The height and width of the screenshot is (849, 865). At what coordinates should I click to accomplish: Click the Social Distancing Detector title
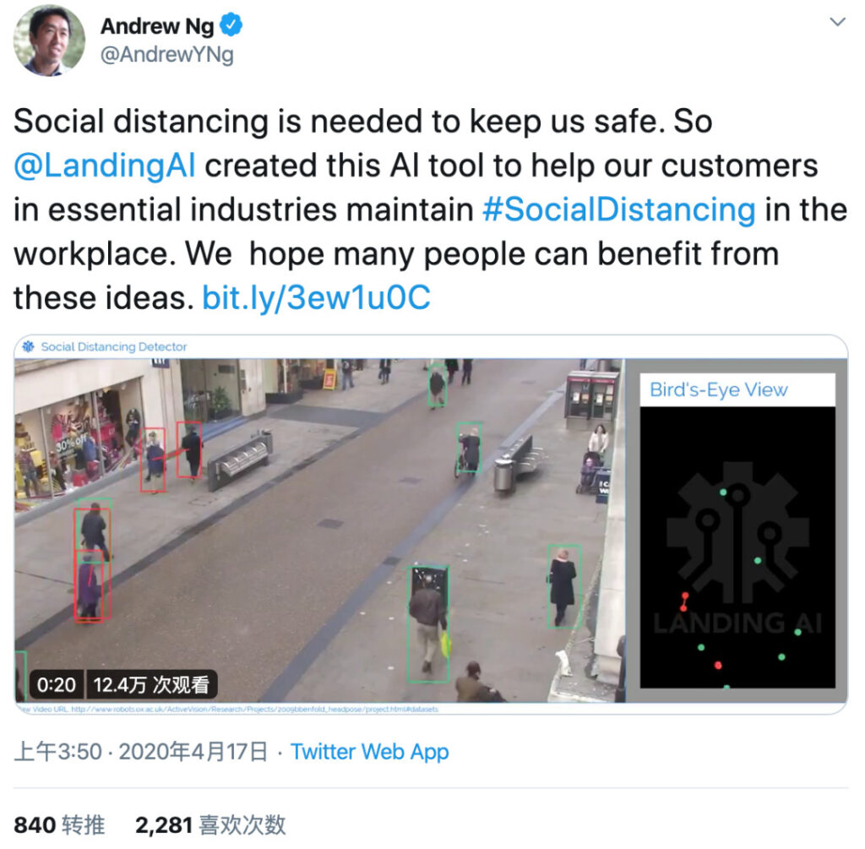click(x=114, y=346)
